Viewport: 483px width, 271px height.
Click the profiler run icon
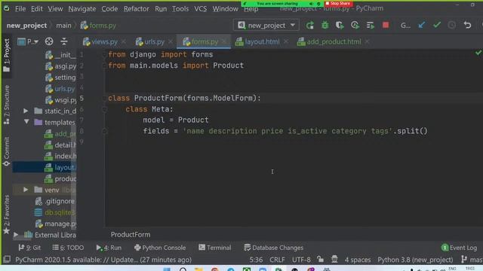coord(355,25)
